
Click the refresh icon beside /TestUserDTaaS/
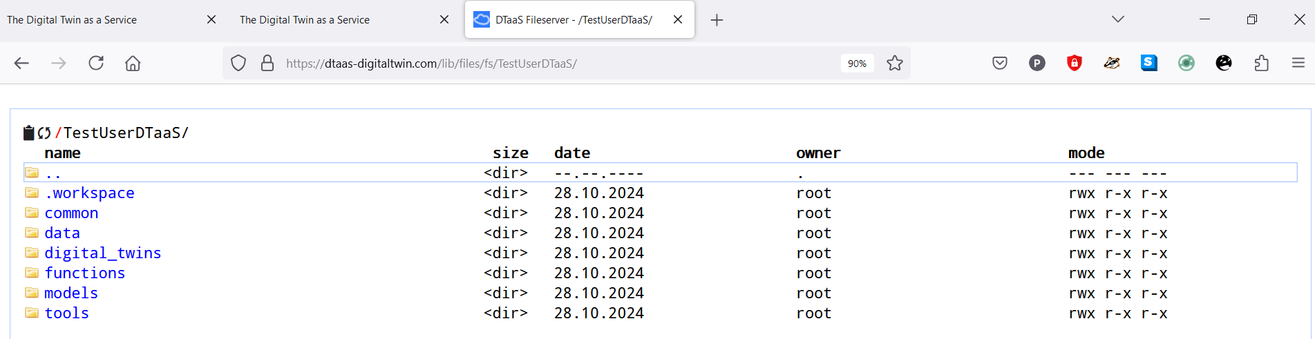pyautogui.click(x=44, y=133)
